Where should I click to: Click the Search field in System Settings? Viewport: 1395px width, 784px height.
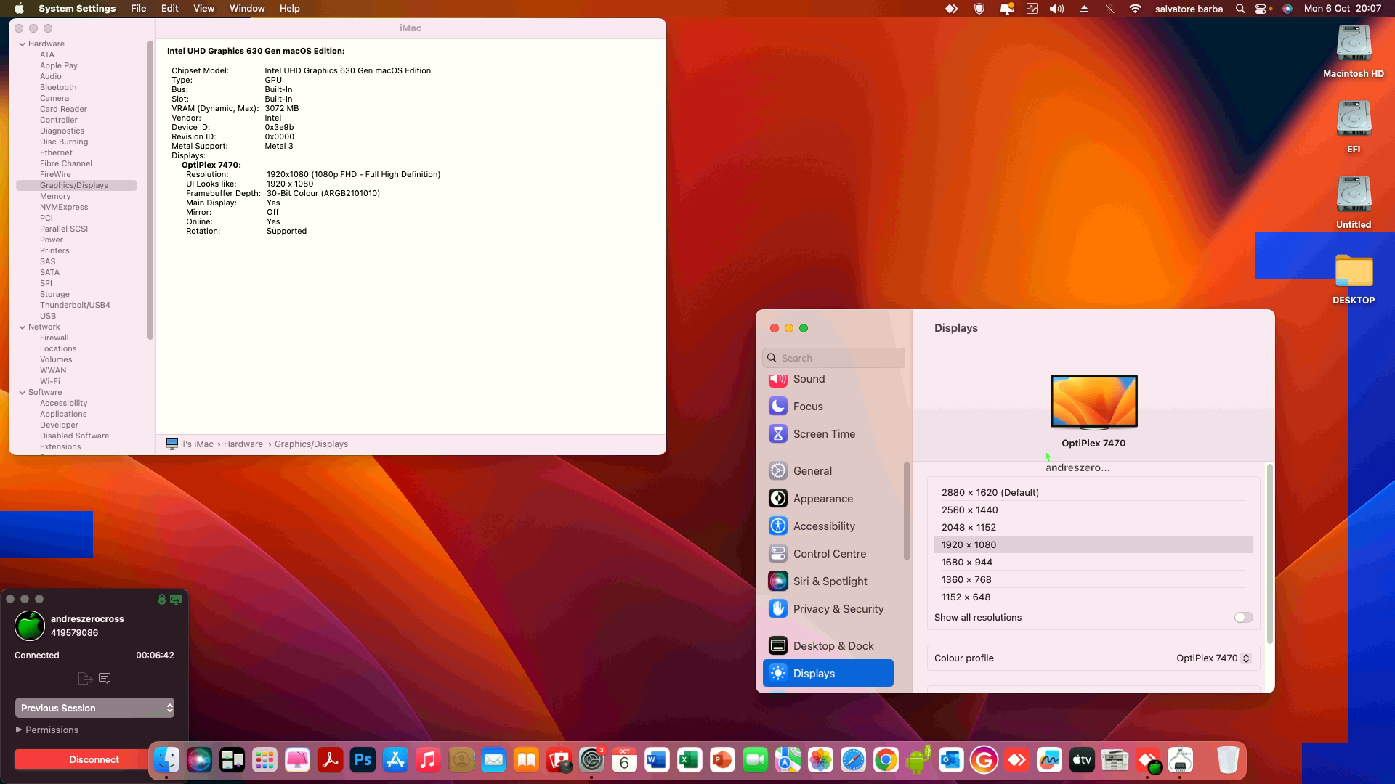pos(834,358)
